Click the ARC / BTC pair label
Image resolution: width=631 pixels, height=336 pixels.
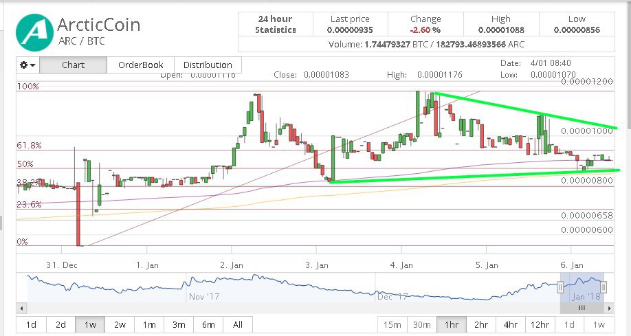point(82,41)
